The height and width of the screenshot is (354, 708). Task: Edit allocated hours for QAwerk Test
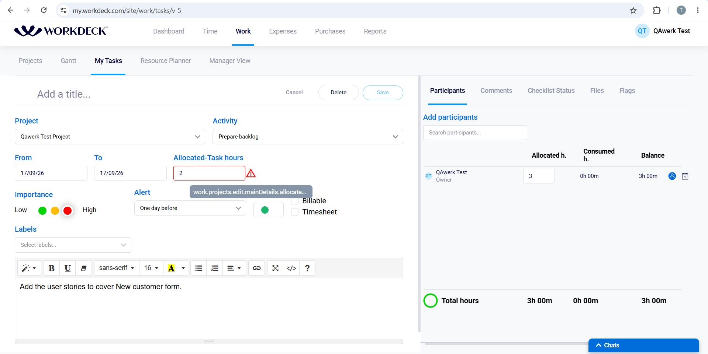click(x=539, y=176)
